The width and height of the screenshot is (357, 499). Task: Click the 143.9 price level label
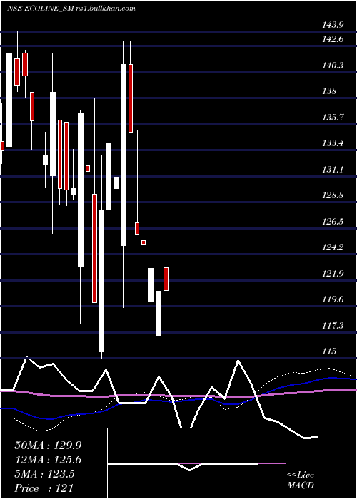(333, 25)
